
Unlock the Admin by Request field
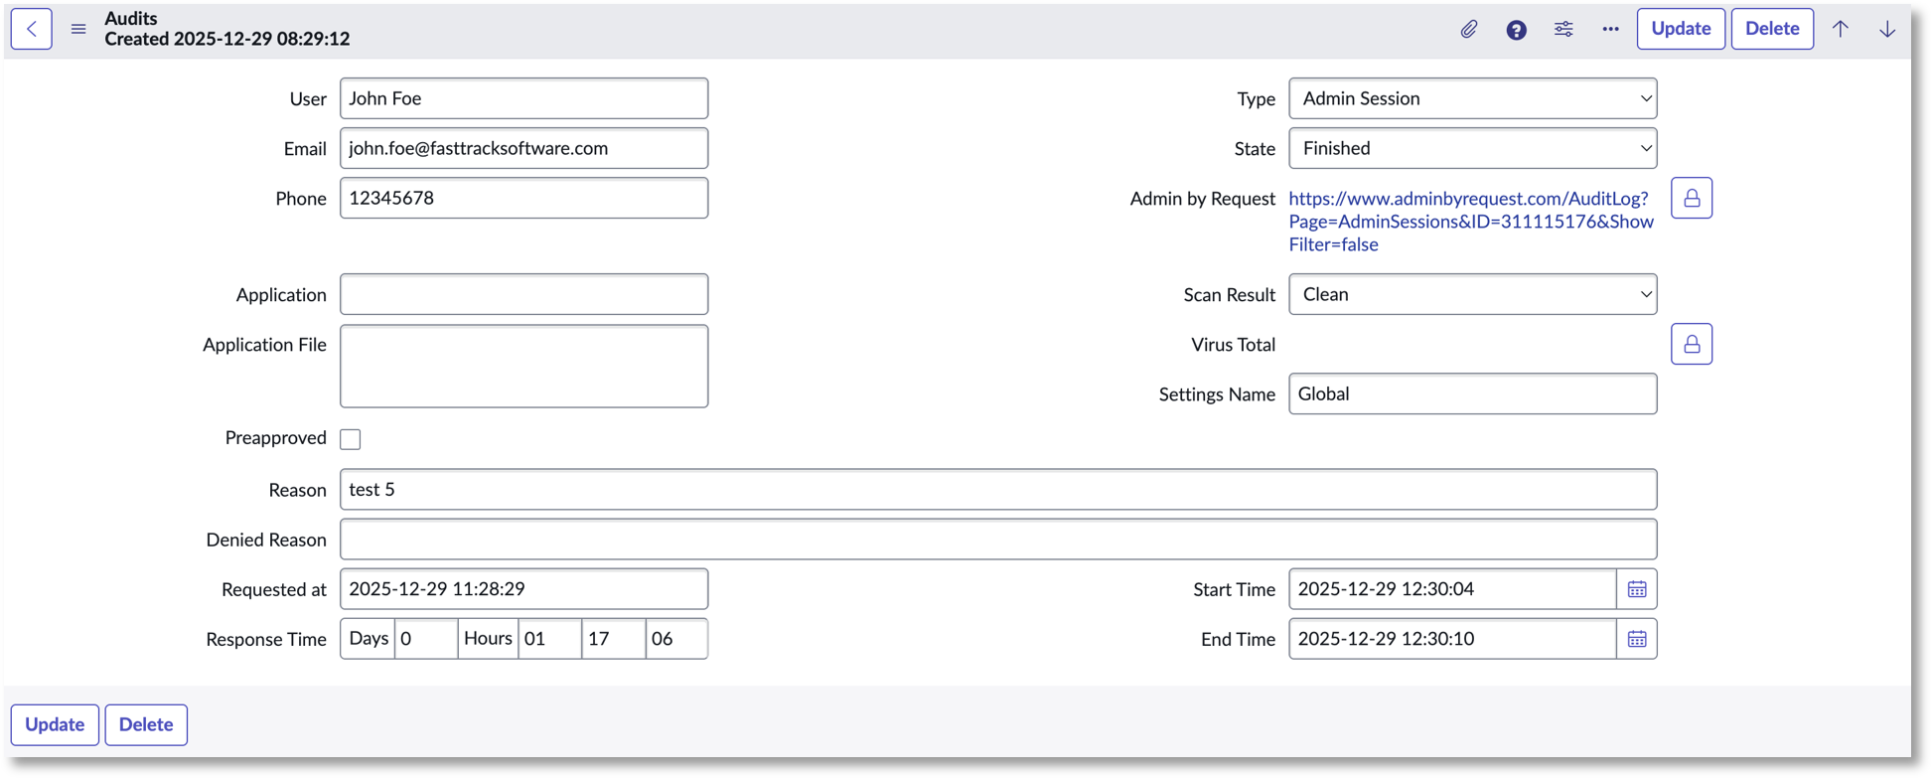click(1692, 199)
